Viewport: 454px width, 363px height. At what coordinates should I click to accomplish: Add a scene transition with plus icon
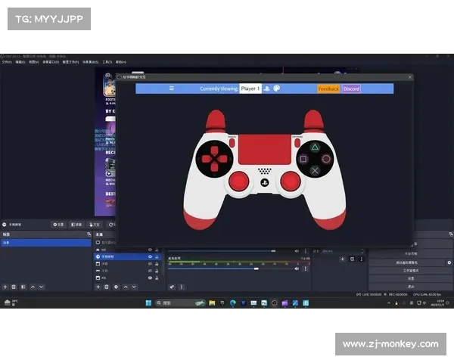point(343,259)
